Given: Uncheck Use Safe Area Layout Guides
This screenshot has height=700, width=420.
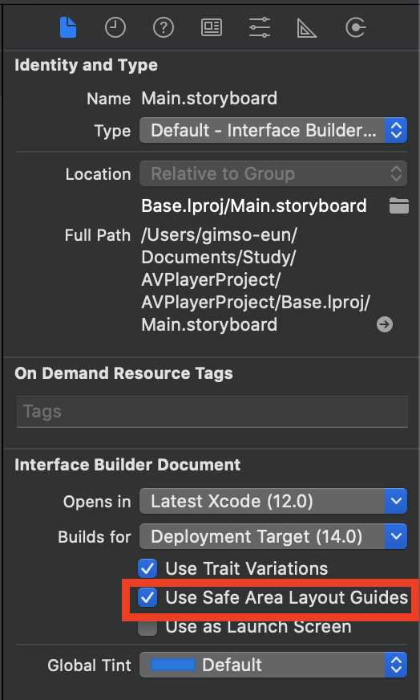Looking at the screenshot, I should (147, 597).
